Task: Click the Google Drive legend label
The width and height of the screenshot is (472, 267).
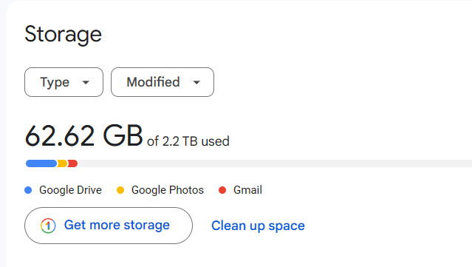Action: (x=70, y=190)
